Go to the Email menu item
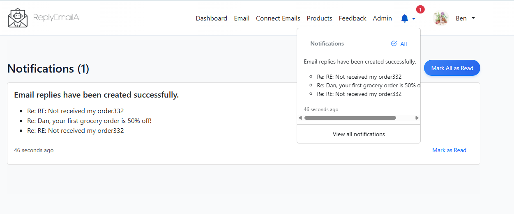The height and width of the screenshot is (214, 514). pos(242,18)
